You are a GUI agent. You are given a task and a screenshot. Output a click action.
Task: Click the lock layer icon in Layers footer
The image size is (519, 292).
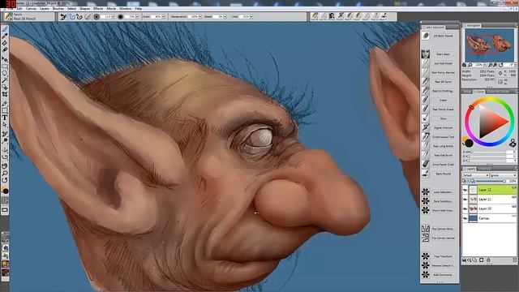[488, 260]
